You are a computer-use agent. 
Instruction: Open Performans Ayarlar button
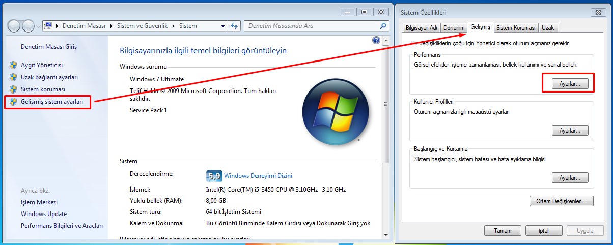[570, 84]
